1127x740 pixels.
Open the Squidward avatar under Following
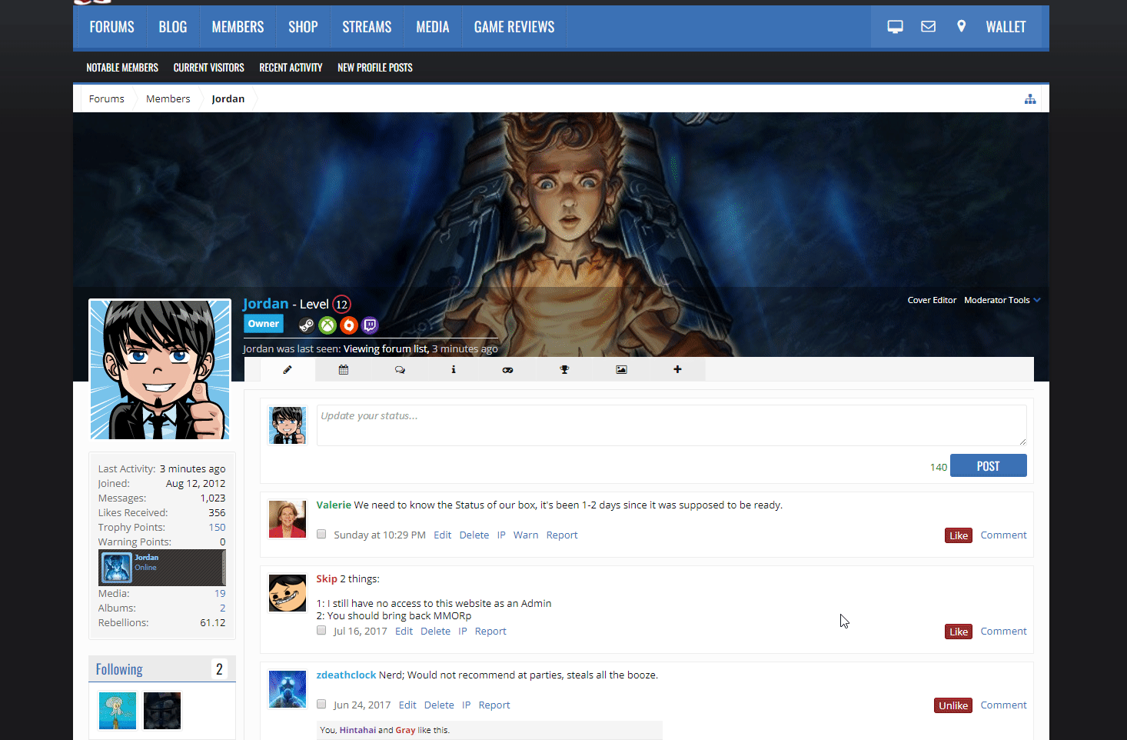coord(118,711)
